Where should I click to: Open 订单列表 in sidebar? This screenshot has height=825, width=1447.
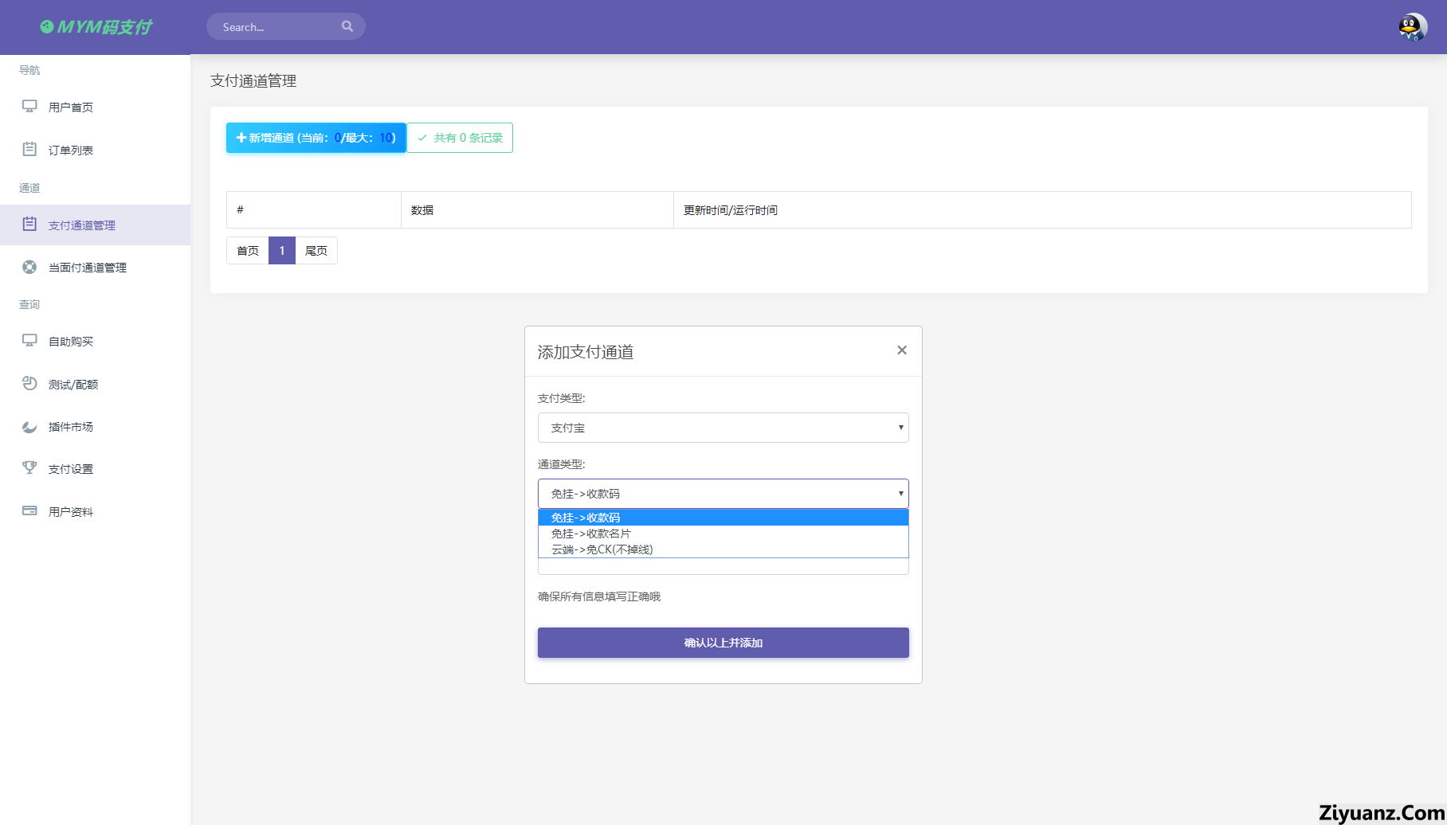(95, 150)
